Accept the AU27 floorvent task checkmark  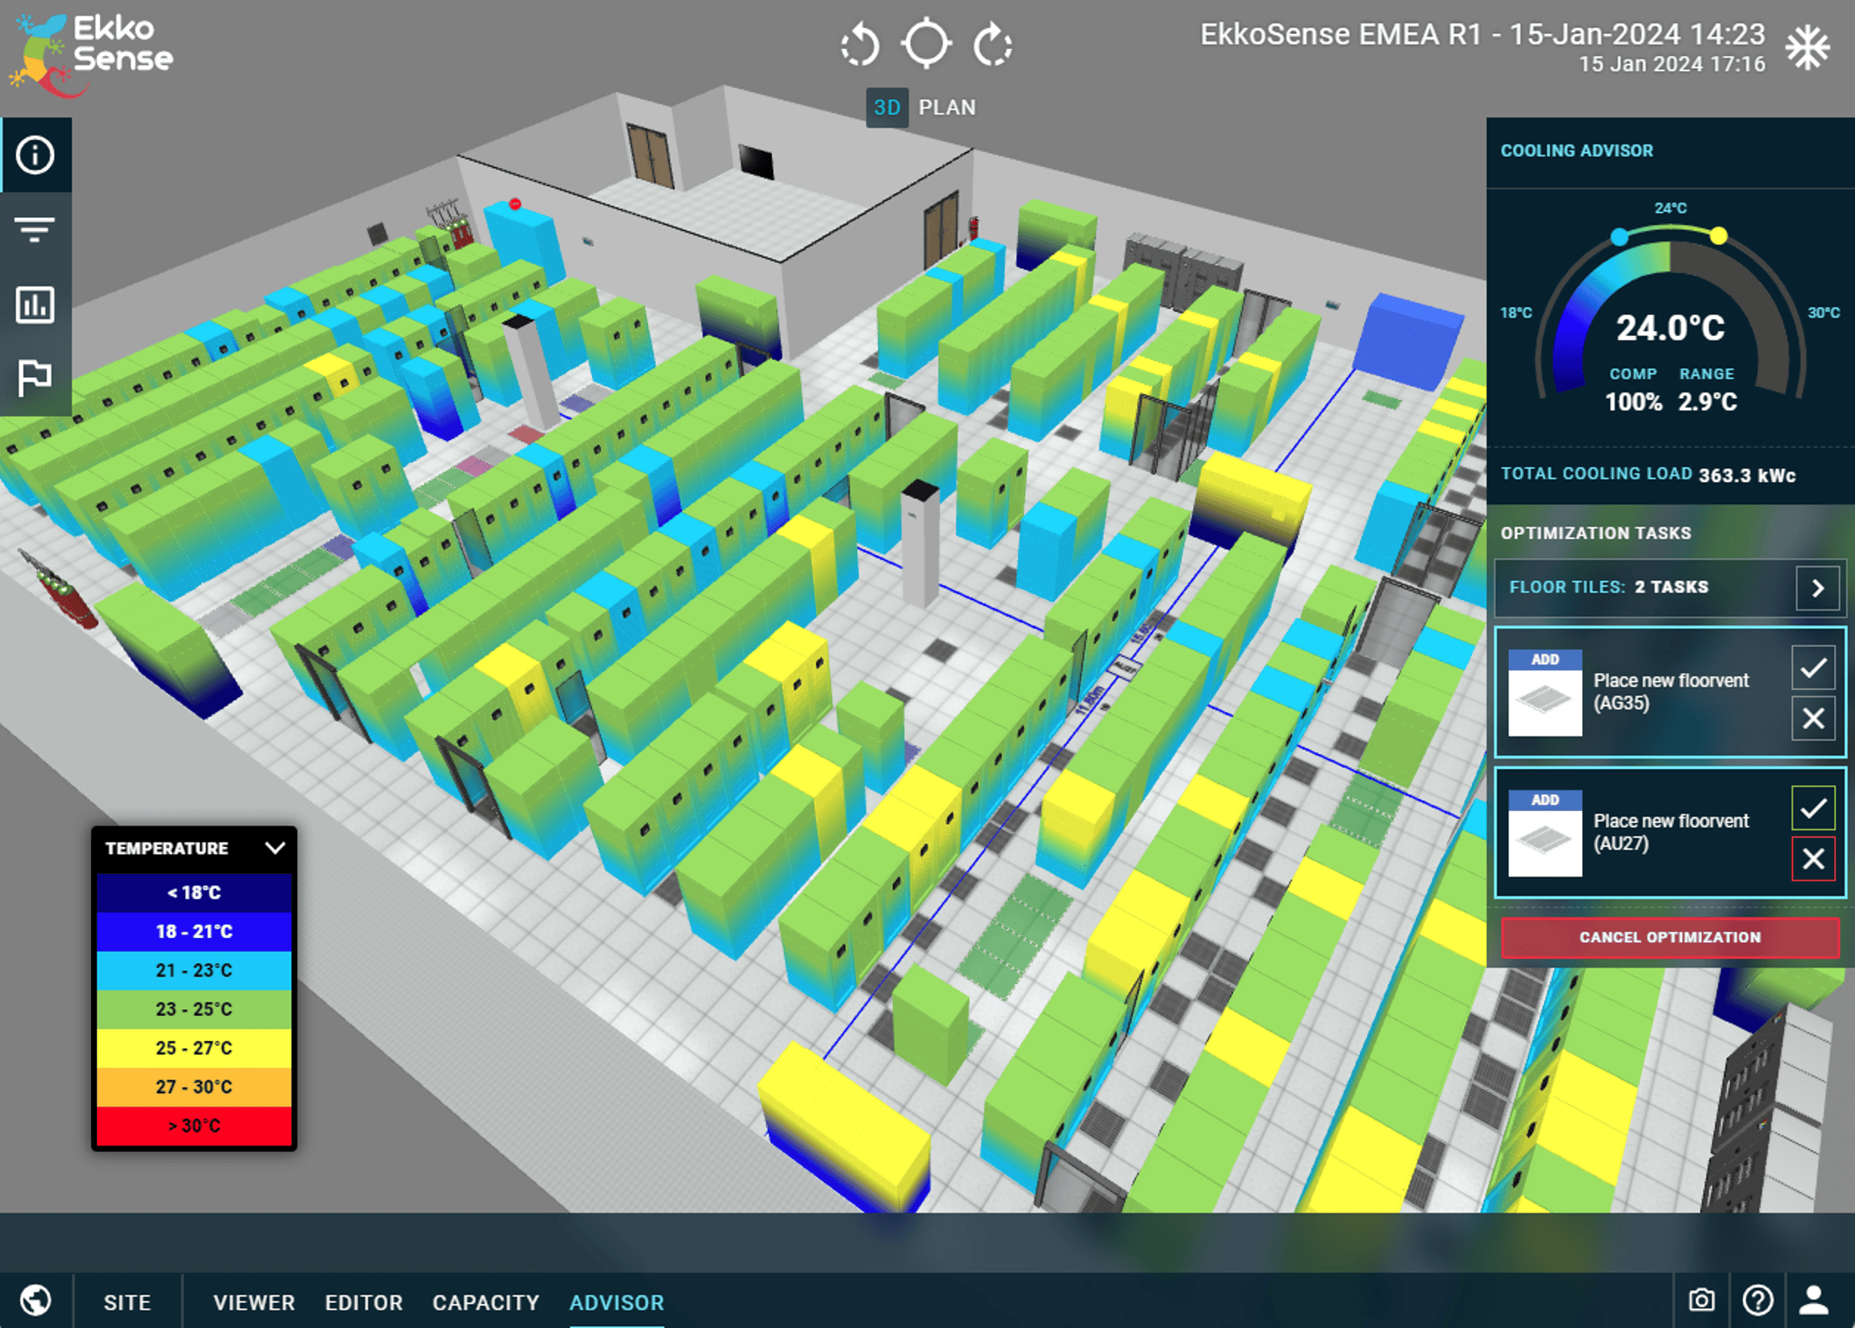(x=1813, y=807)
